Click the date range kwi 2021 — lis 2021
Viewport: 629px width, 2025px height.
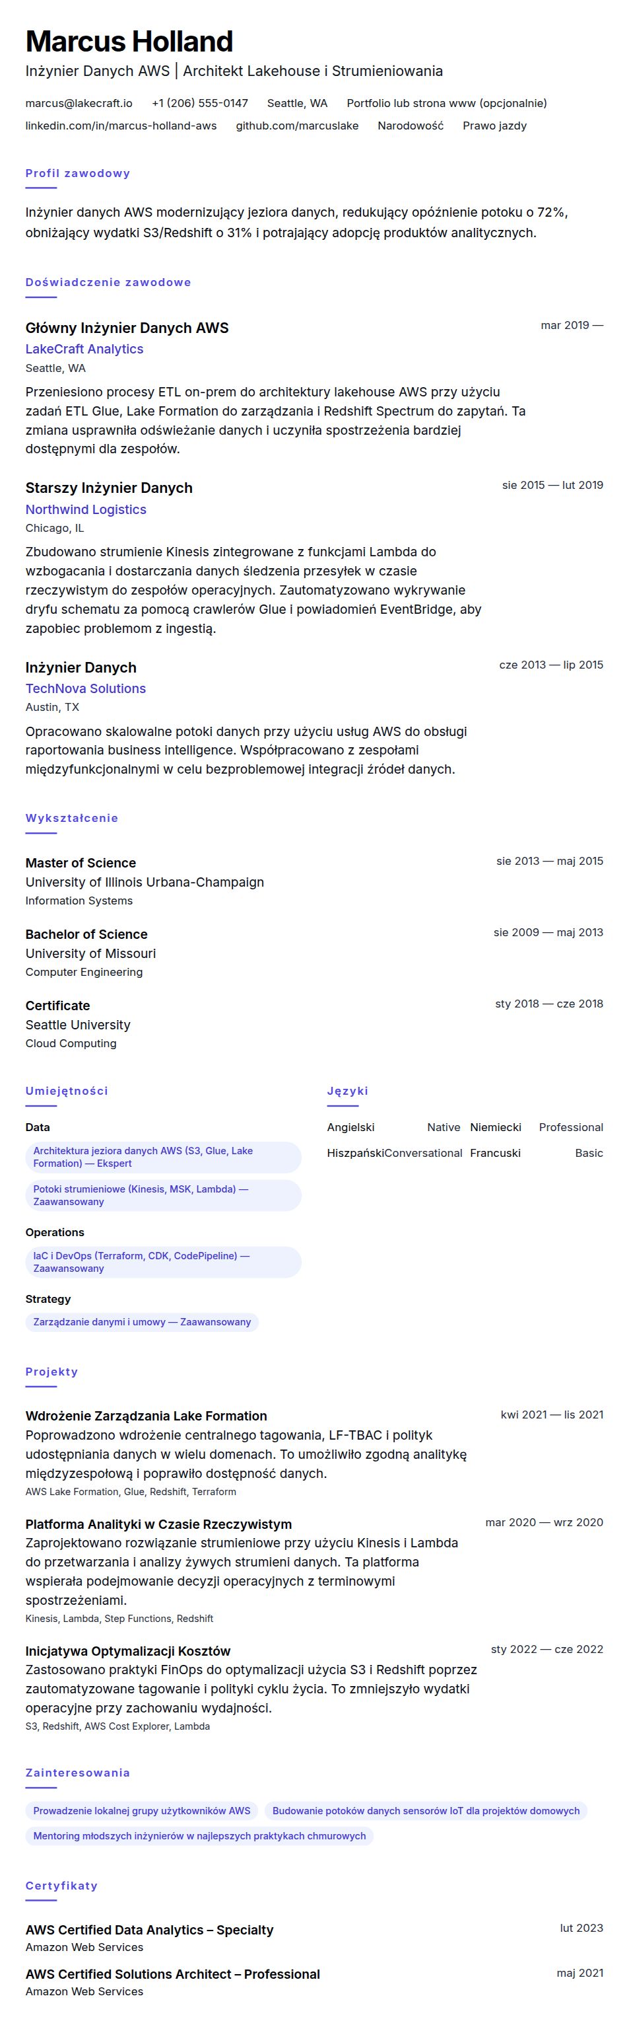click(552, 1415)
